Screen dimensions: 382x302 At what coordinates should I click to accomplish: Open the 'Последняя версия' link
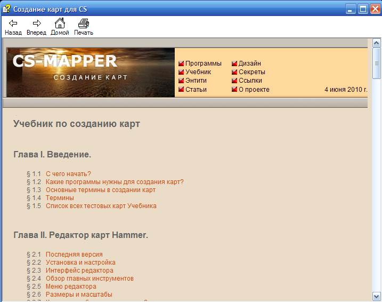tap(74, 254)
